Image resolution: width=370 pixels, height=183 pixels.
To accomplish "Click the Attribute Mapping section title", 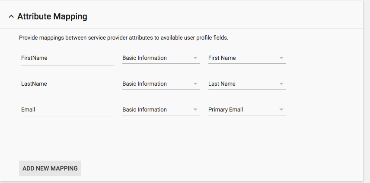I will (52, 17).
